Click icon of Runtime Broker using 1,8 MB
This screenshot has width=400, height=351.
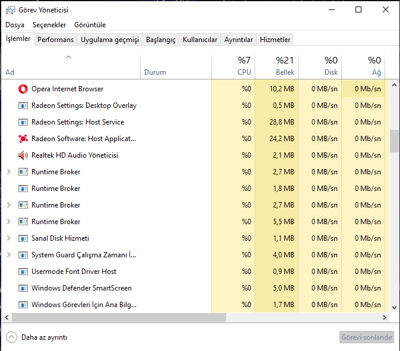(23, 189)
